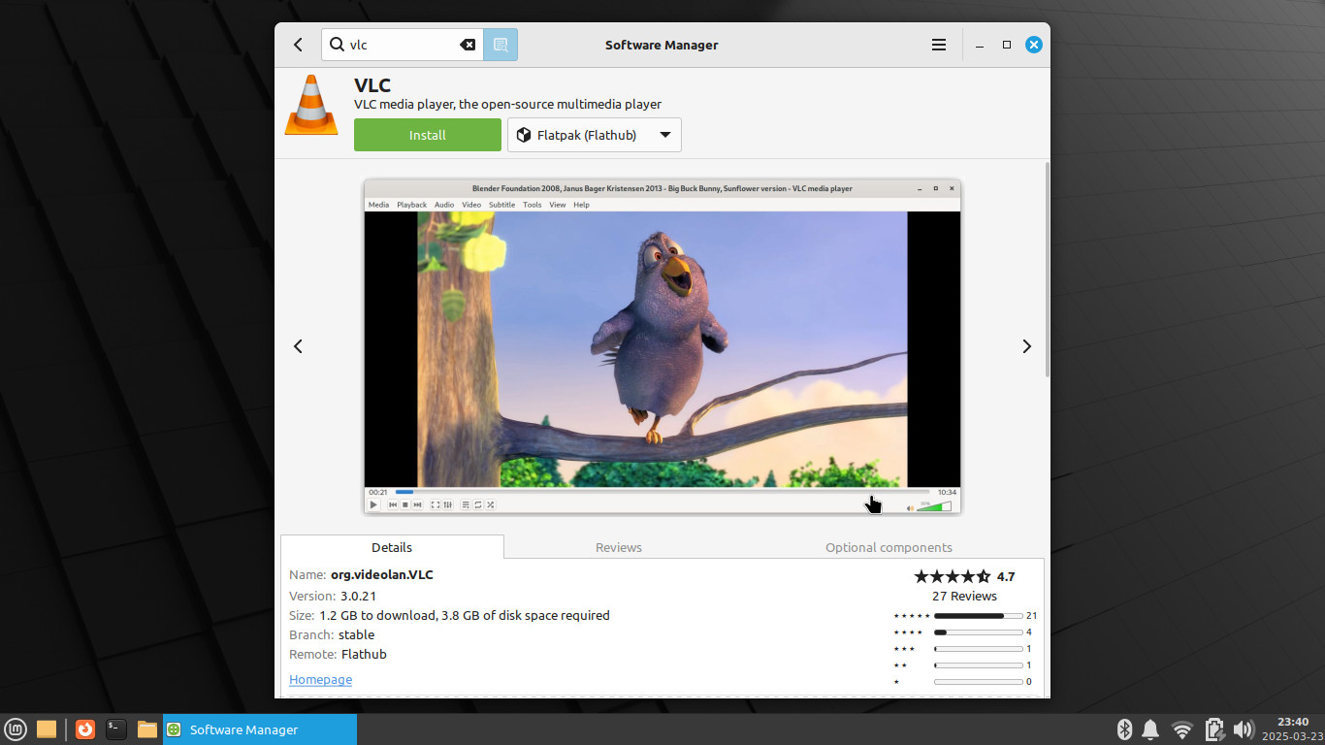Screen dimensions: 1325x745
Task: Show the next screenshot with right arrow
Action: click(1027, 346)
